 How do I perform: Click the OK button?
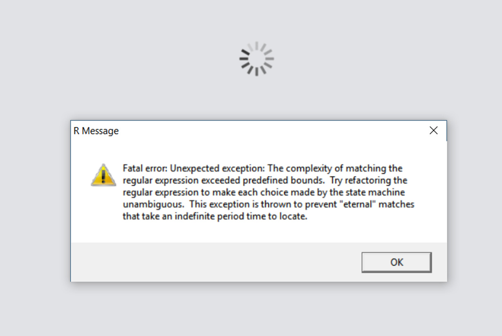pyautogui.click(x=397, y=262)
